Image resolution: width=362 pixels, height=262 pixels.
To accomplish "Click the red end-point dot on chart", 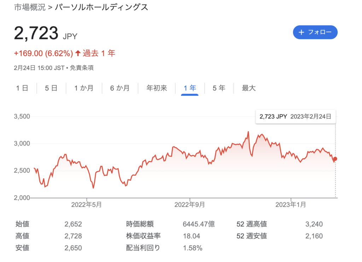I will (x=335, y=159).
